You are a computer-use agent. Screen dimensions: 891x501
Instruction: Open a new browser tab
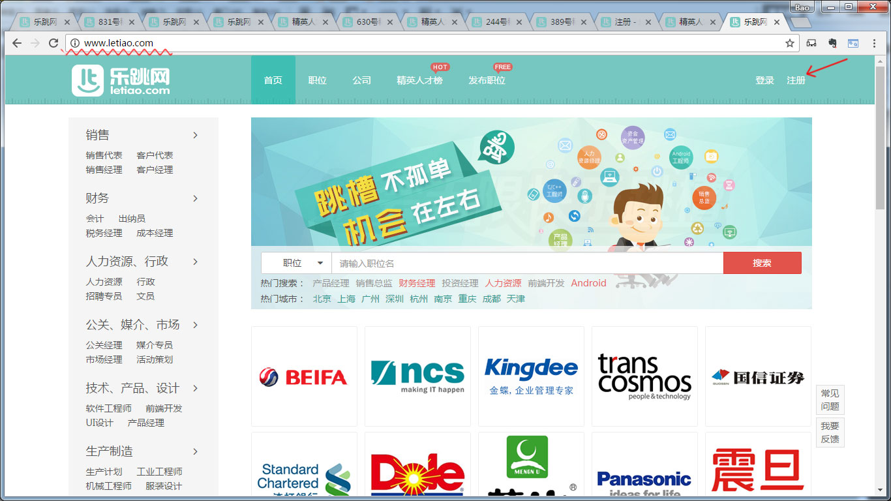(800, 22)
